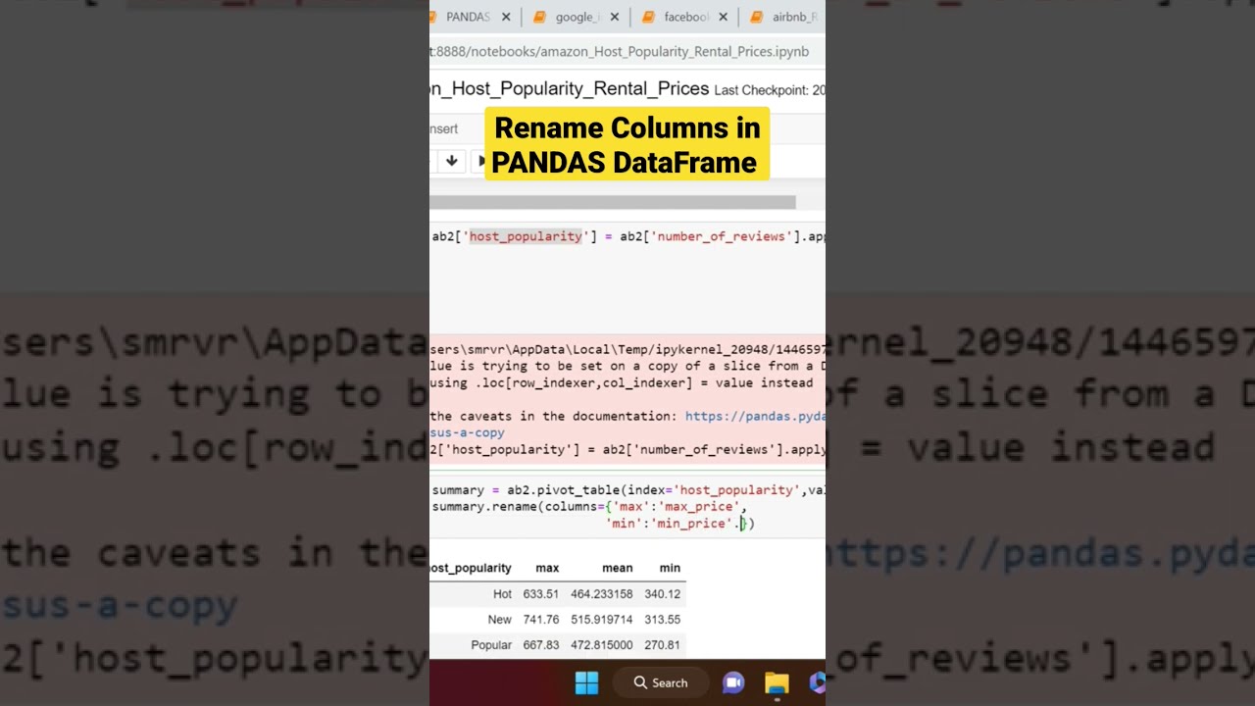This screenshot has height=706, width=1255.
Task: Close the PANDAS browser tab
Action: (x=506, y=17)
